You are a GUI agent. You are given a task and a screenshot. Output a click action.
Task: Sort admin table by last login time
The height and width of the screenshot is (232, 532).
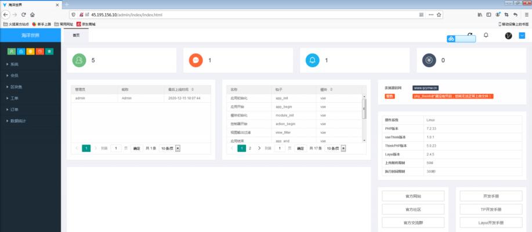tap(193, 89)
